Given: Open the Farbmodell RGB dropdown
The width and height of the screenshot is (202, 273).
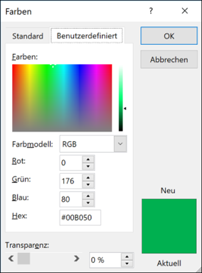Looking at the screenshot, I should [93, 144].
